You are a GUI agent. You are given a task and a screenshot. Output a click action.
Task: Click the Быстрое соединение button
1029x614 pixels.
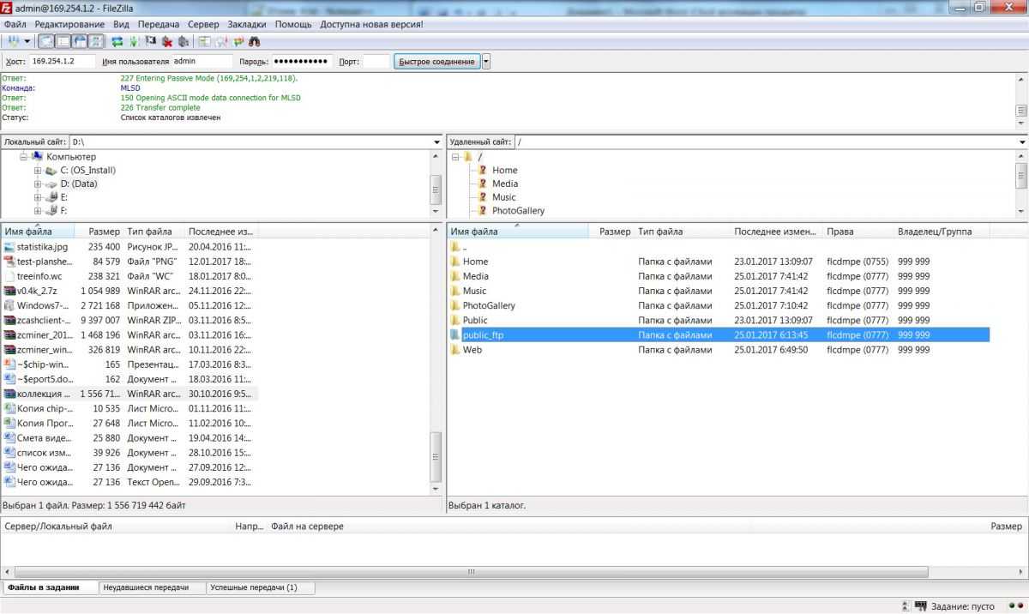pos(436,62)
